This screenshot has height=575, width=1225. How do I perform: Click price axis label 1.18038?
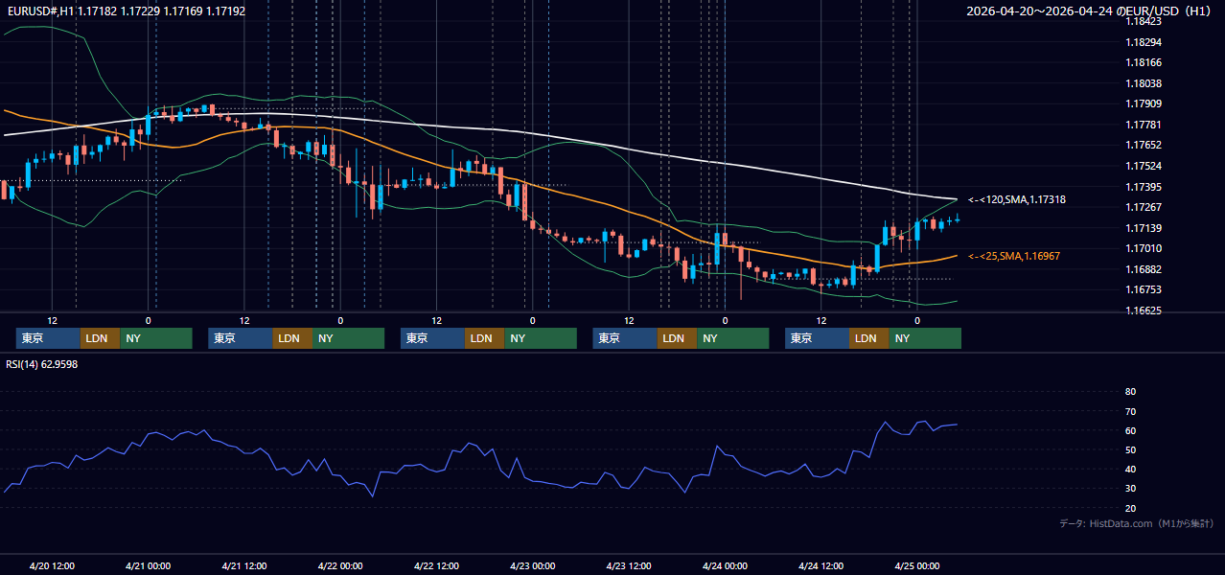click(x=1144, y=83)
